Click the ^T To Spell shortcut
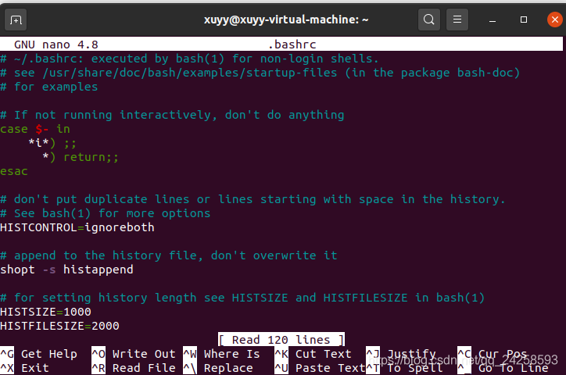 coord(405,368)
